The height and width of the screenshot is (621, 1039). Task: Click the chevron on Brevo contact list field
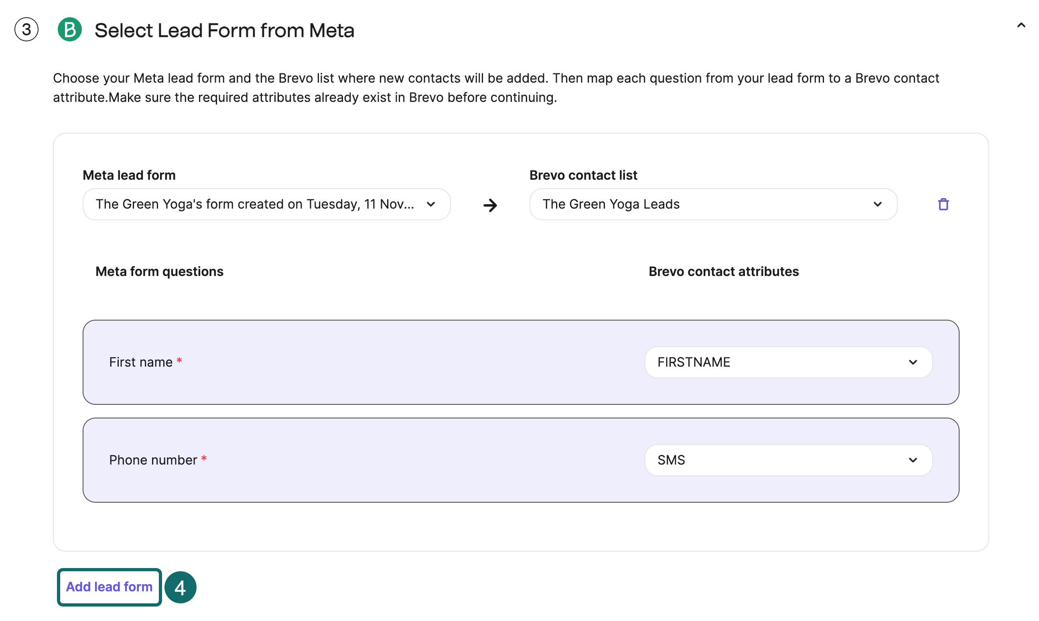[877, 204]
